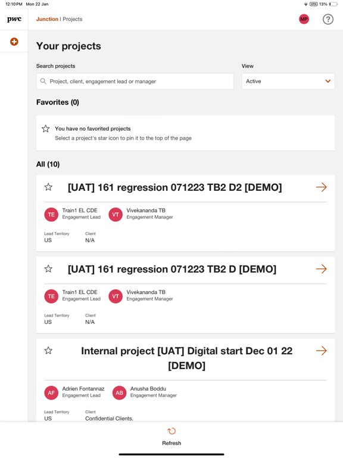
Task: Go to Junction breadcrumb link
Action: [47, 19]
